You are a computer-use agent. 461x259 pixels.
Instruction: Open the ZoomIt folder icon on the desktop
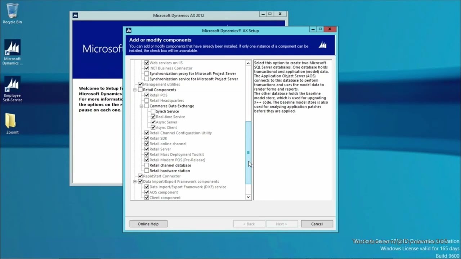pos(12,123)
